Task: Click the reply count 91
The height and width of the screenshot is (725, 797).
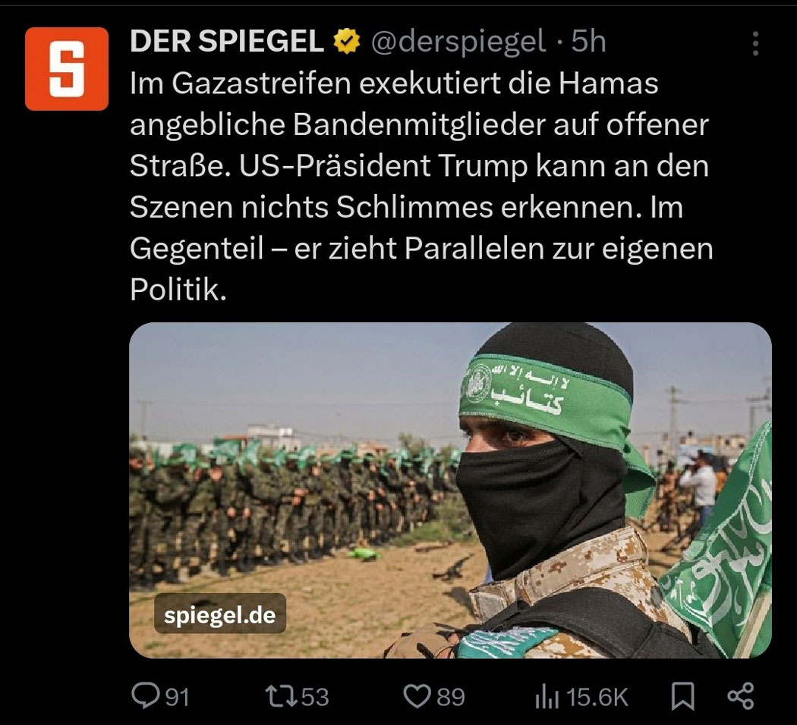Action: click(x=178, y=697)
